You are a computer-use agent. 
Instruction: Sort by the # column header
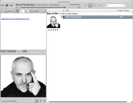(x=63, y=11)
